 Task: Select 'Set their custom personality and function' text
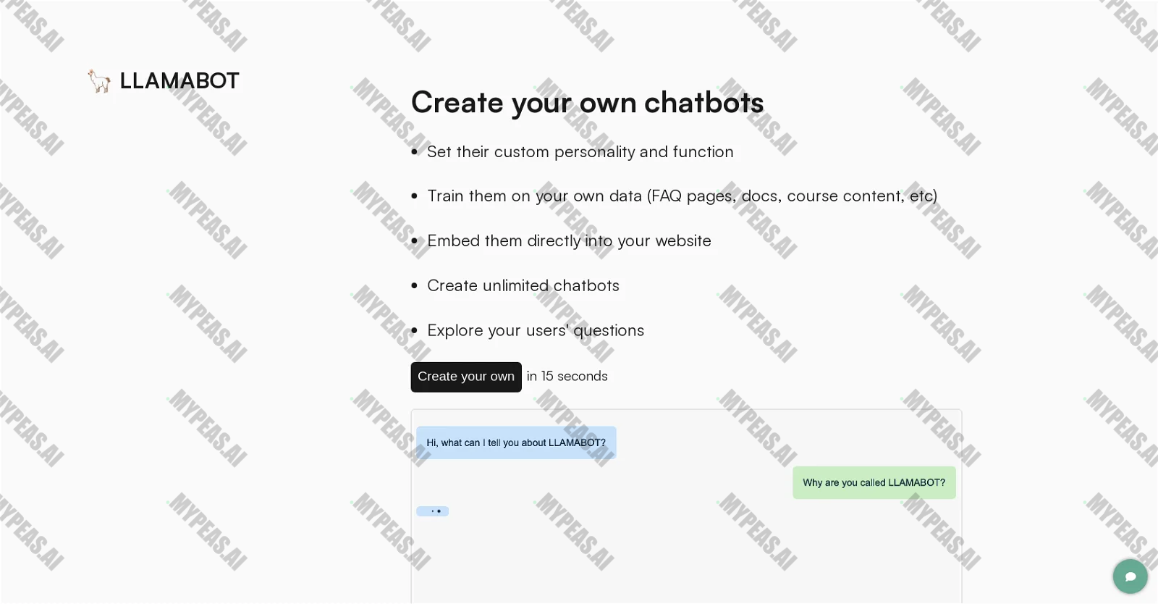tap(580, 151)
